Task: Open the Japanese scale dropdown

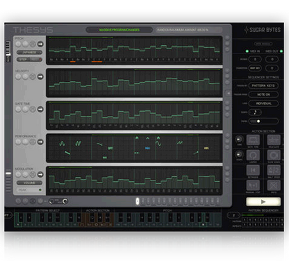Action: [x=29, y=53]
